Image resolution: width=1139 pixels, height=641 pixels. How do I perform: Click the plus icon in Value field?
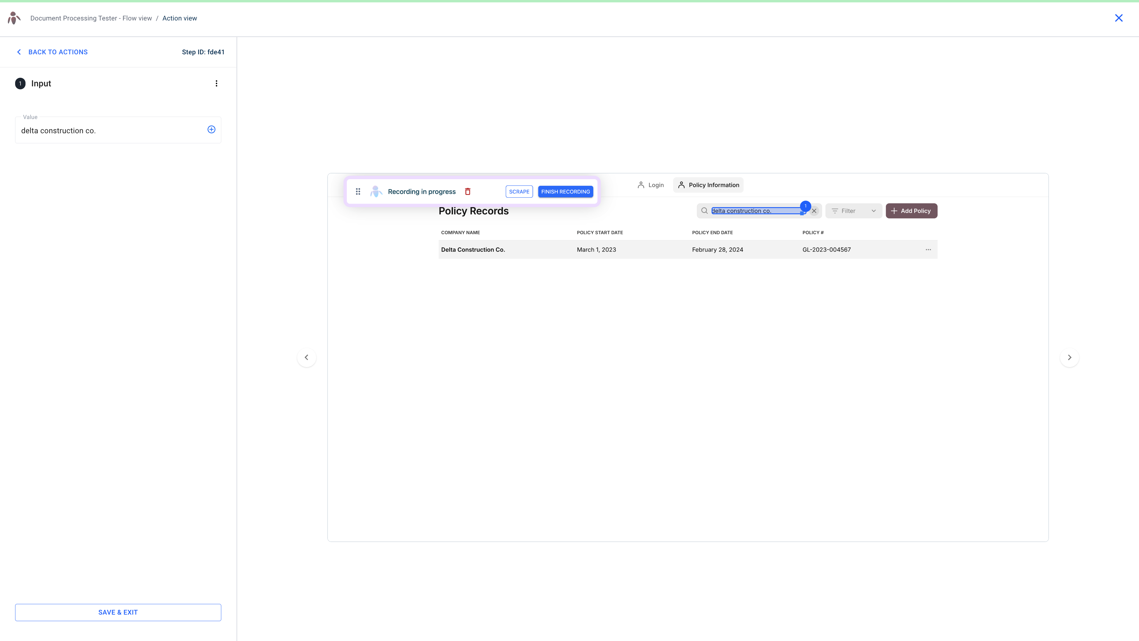point(211,130)
